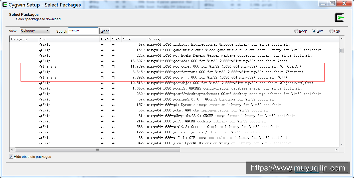Click the vertical scrollbar down arrow
354x178 pixels.
tap(341, 144)
